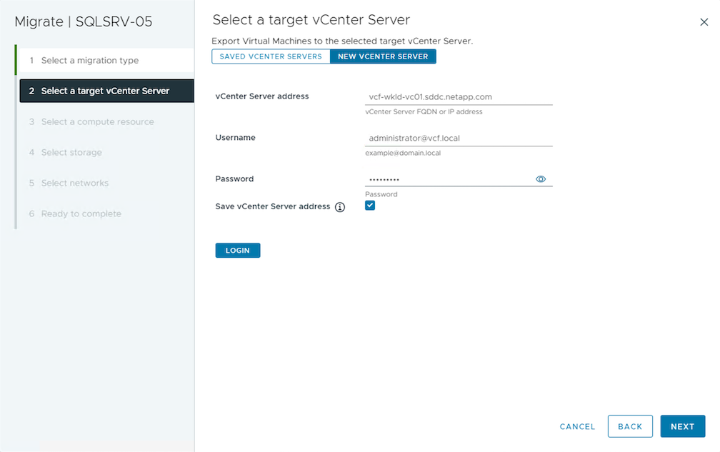Click step 6 Ready to complete
The width and height of the screenshot is (720, 452).
[81, 214]
